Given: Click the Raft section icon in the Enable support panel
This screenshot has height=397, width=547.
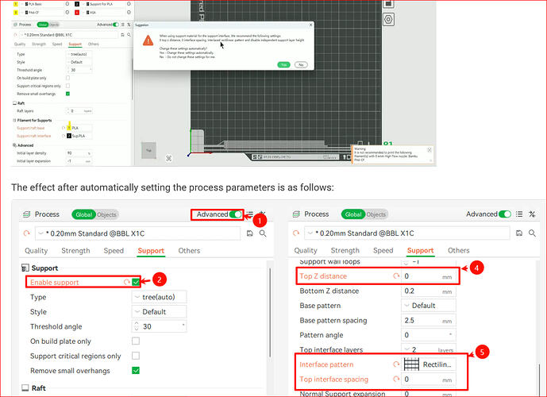Looking at the screenshot, I should [x=25, y=388].
